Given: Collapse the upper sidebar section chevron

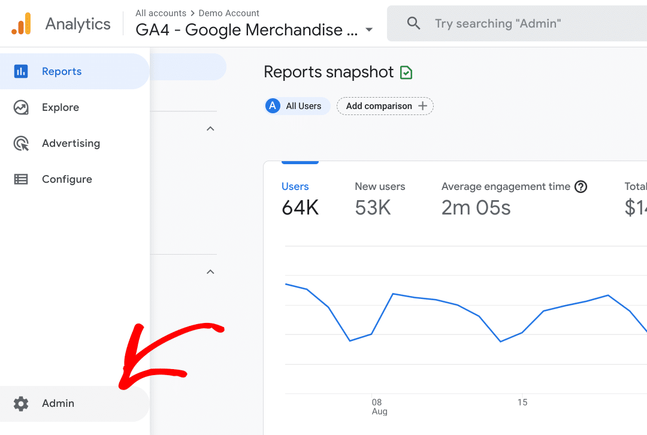Looking at the screenshot, I should click(x=210, y=128).
